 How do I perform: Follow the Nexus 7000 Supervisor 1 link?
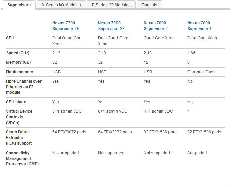click(x=199, y=26)
